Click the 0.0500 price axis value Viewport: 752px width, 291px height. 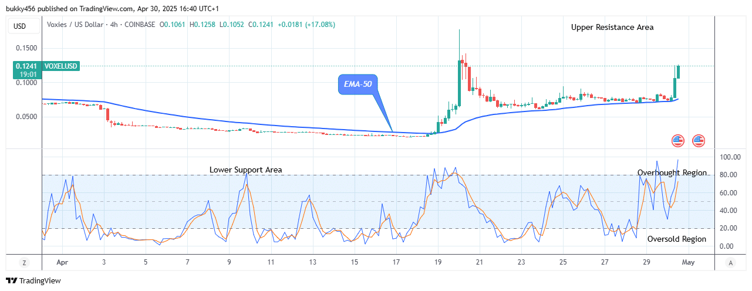[x=26, y=117]
